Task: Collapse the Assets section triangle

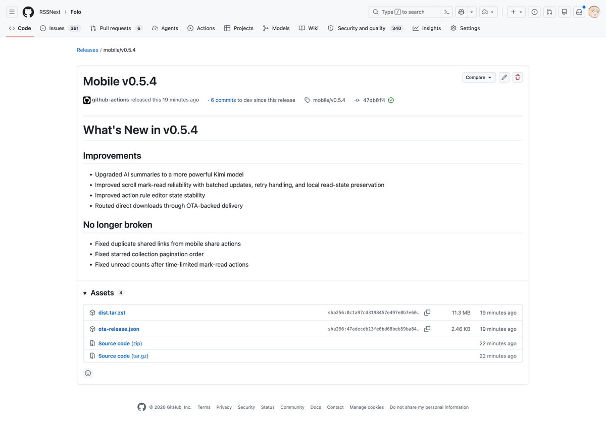Action: pos(85,293)
